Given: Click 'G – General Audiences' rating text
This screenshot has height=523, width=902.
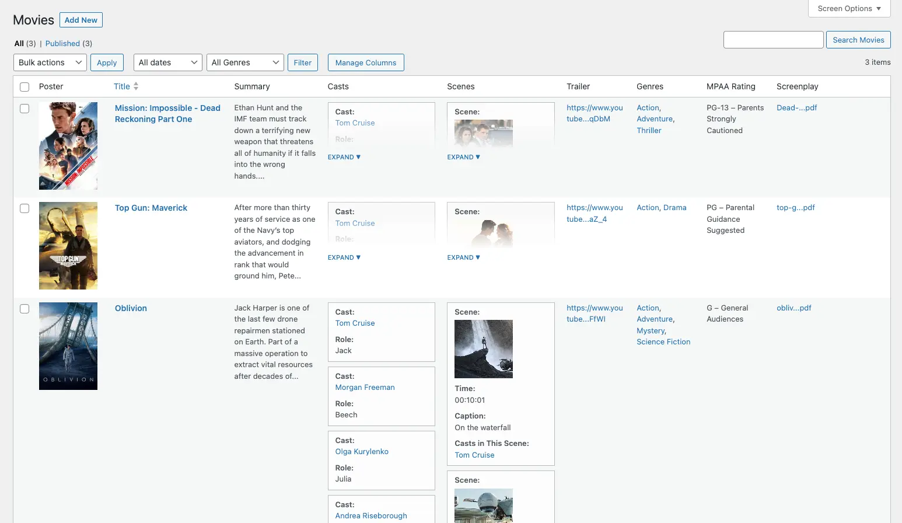Looking at the screenshot, I should click(x=727, y=313).
